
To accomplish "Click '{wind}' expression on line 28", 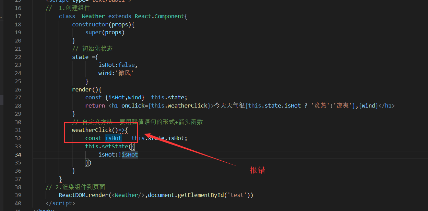I will (x=368, y=105).
